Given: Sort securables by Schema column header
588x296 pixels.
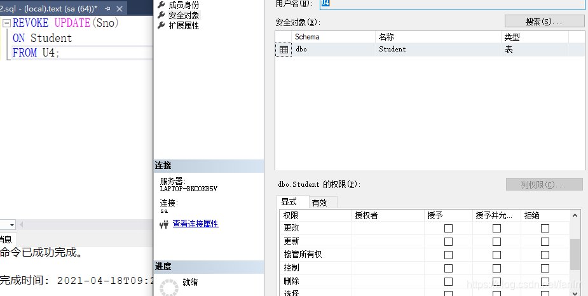Looking at the screenshot, I should [x=333, y=37].
